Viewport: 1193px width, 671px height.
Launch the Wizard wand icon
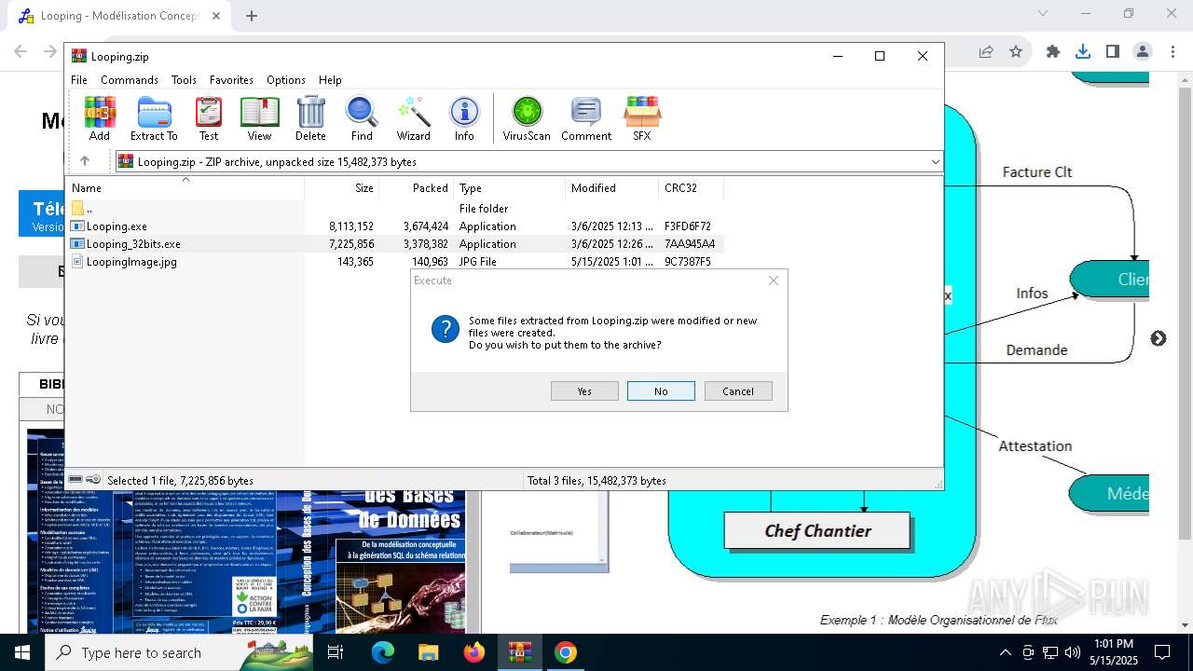[413, 118]
